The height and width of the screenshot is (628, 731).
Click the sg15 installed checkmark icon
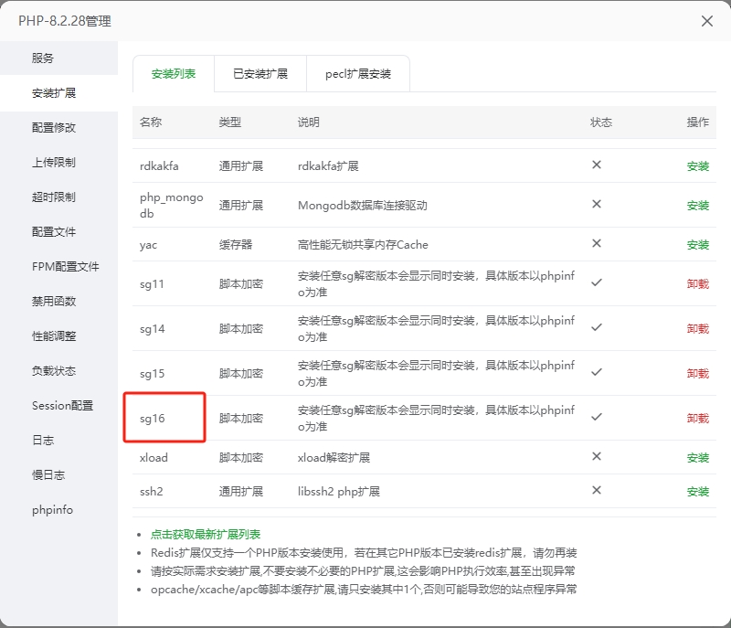coord(597,372)
